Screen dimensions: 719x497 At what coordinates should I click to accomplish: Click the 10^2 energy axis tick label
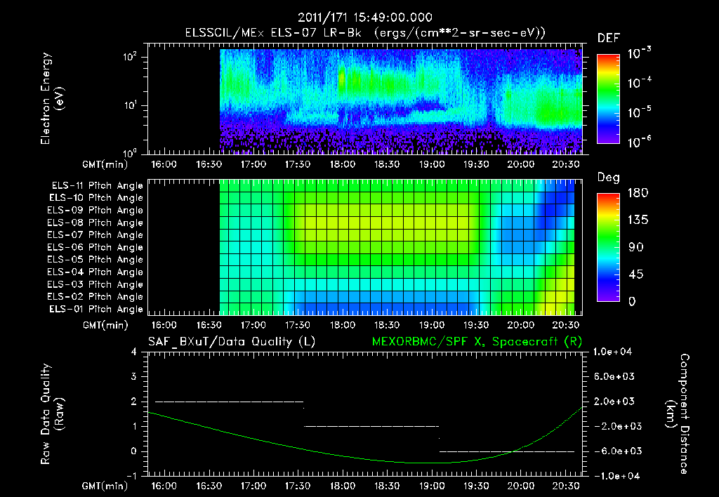[130, 57]
